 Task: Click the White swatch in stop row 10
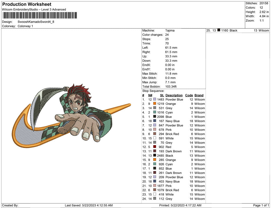pos(154,138)
